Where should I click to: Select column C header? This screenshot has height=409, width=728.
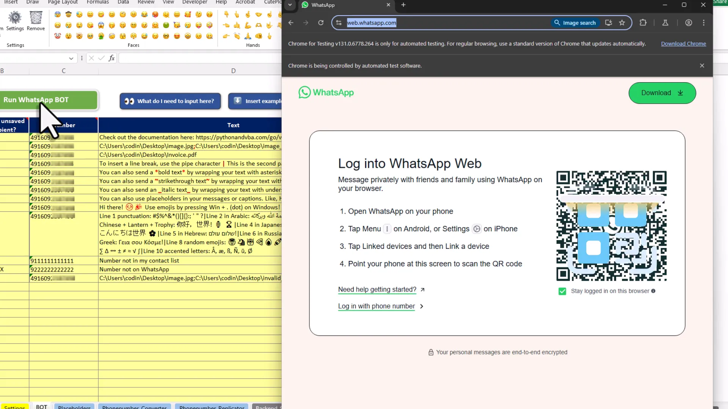(x=64, y=71)
